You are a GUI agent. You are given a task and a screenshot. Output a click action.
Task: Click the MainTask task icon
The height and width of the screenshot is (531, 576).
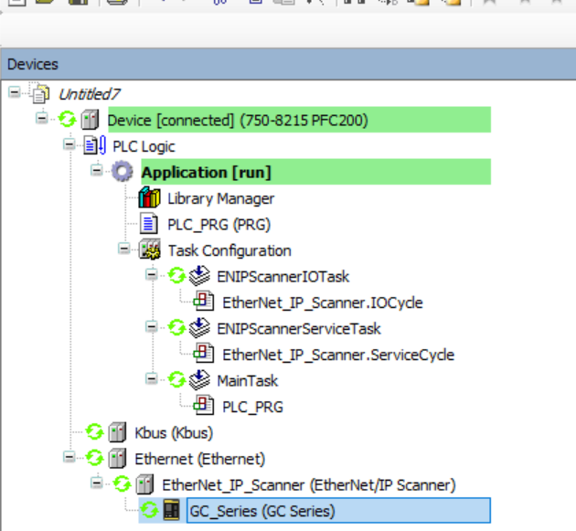tap(199, 379)
